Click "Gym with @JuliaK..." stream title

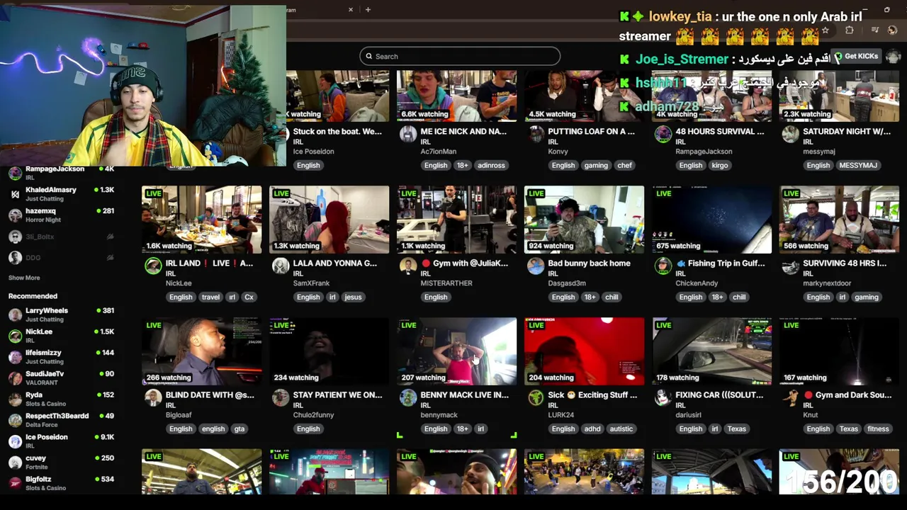point(465,263)
